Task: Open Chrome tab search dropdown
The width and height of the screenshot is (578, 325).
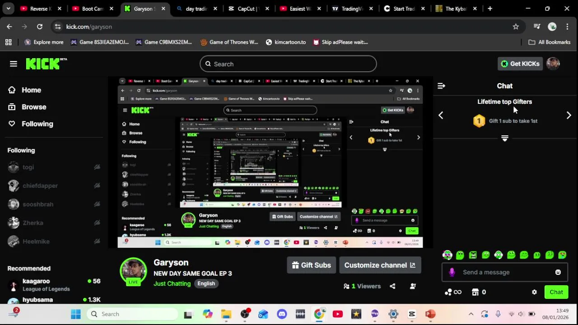Action: tap(8, 9)
